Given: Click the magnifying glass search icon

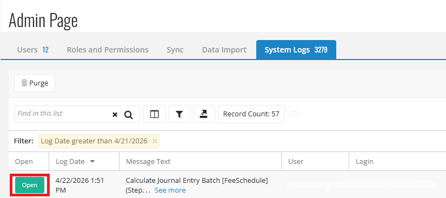Looking at the screenshot, I should 129,115.
